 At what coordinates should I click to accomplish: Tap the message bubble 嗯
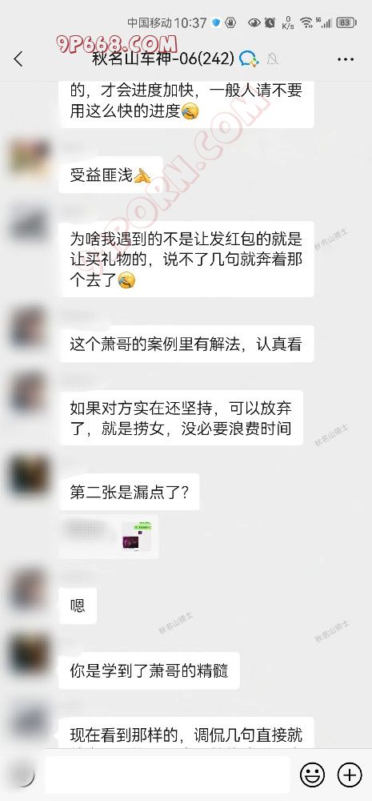[x=78, y=606]
